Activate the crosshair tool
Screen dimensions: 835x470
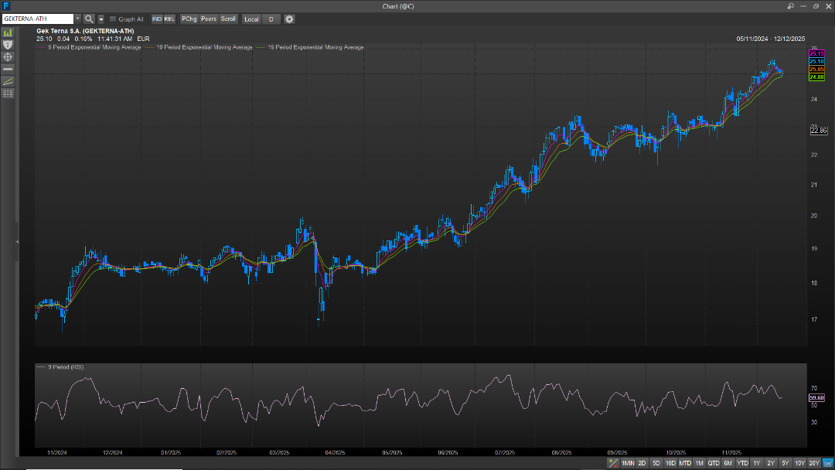[9, 57]
